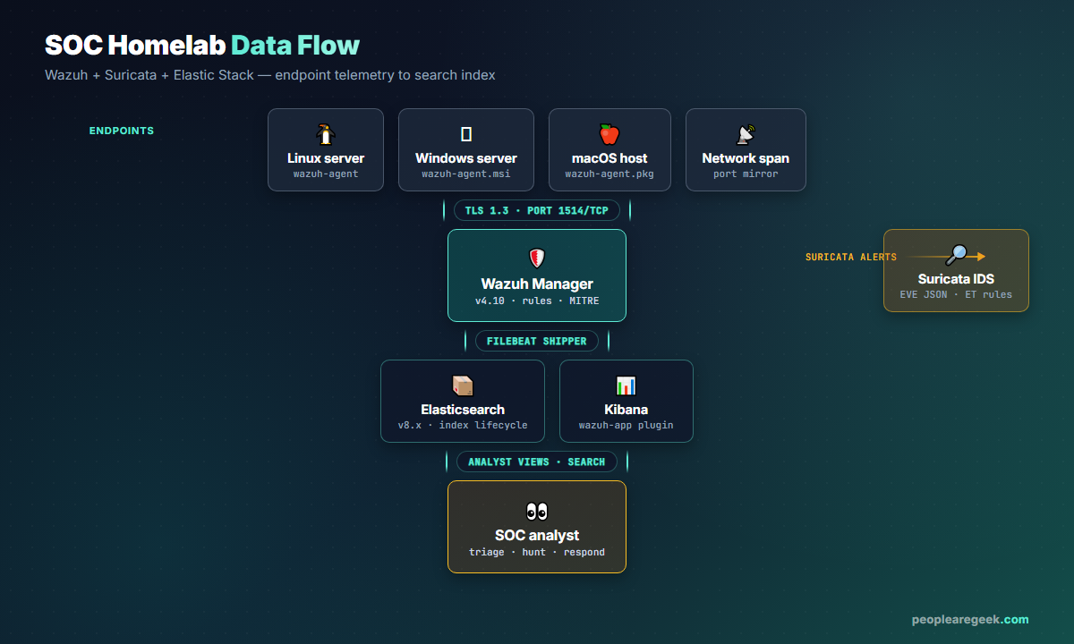Click the eyes icon on SOC analyst
Viewport: 1074px width, 644px height.
point(537,512)
